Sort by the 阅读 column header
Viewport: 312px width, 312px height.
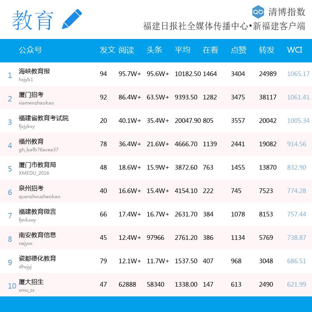point(126,50)
